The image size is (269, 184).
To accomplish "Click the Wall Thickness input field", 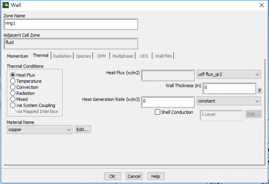I will tap(229, 89).
